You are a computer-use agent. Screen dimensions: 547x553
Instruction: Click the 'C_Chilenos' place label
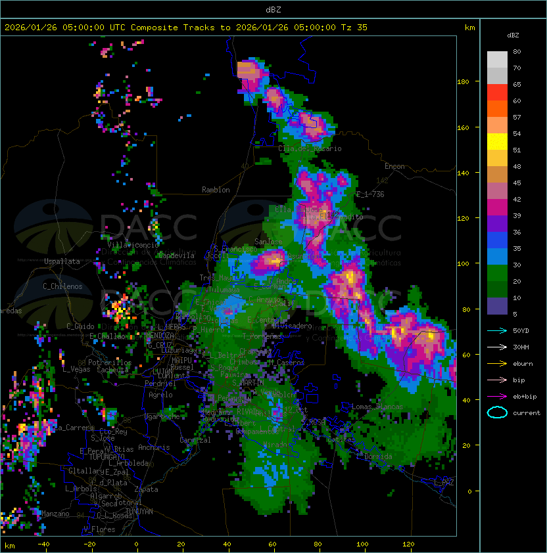point(62,286)
